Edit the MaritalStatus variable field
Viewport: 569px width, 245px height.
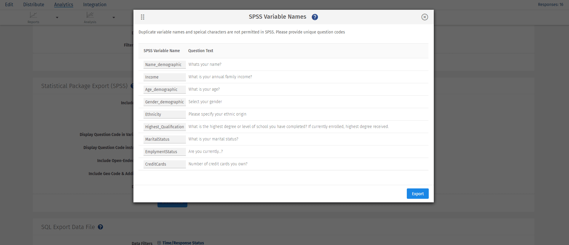(x=165, y=139)
